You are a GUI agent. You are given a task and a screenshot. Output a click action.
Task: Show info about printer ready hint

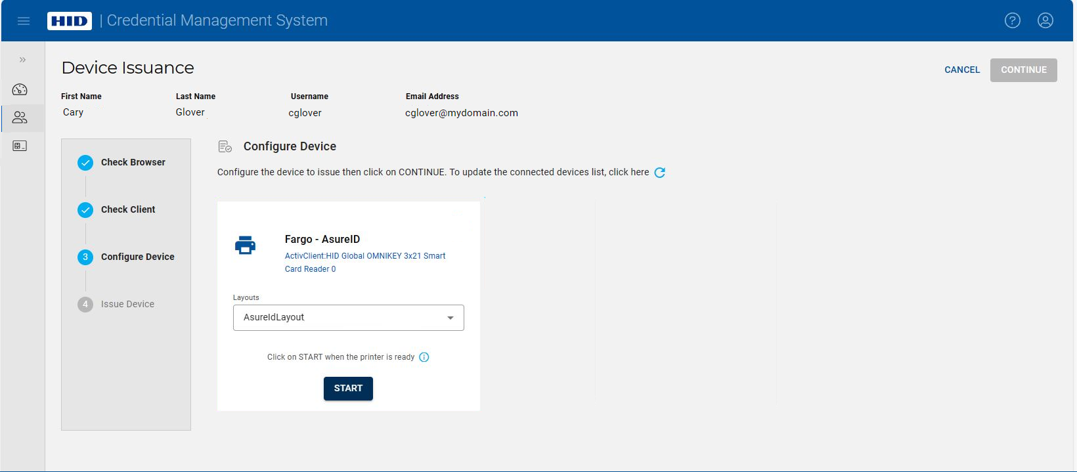click(424, 357)
